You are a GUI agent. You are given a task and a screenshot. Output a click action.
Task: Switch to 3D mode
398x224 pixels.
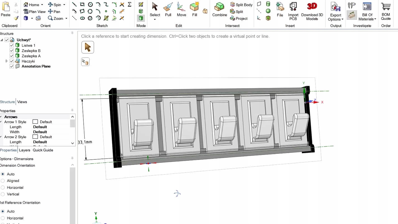tap(141, 18)
